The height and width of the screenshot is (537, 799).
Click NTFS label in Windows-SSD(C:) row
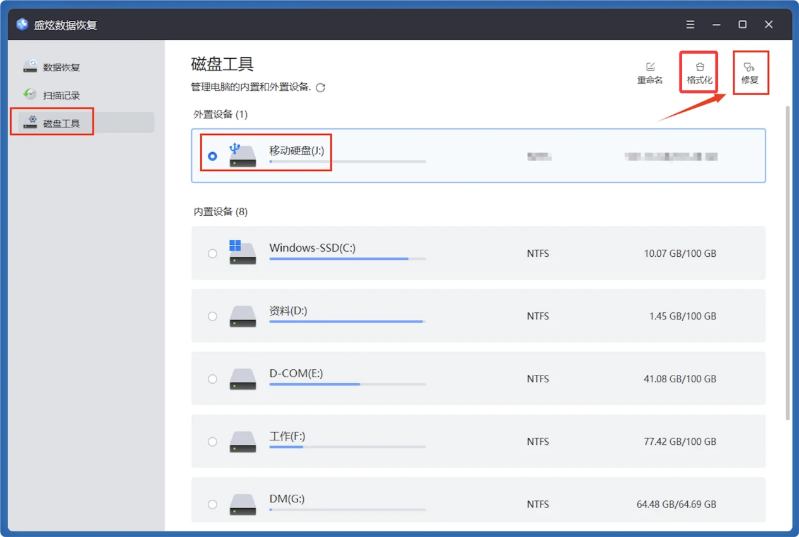point(538,254)
